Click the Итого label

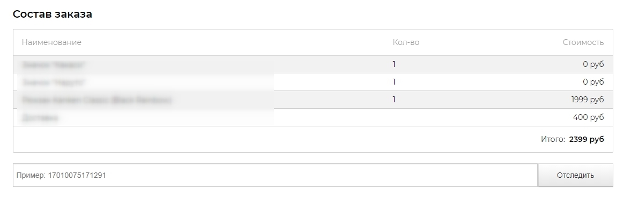click(x=553, y=139)
